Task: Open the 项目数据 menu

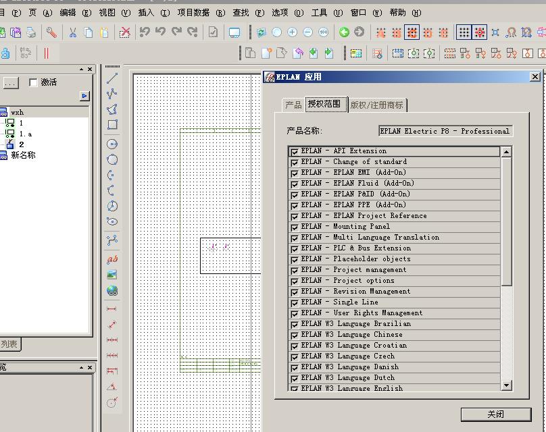Action: pyautogui.click(x=193, y=12)
